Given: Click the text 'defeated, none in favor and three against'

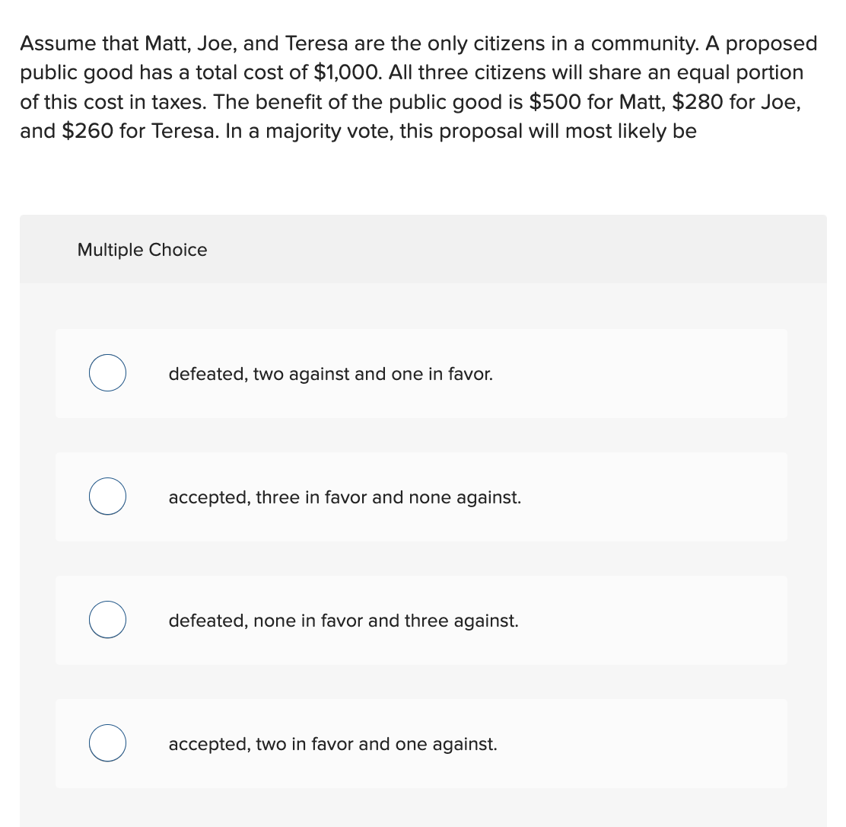Looking at the screenshot, I should 343,621.
